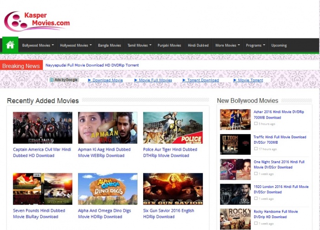Click the Movie Full Movies ad link
This screenshot has height=230, width=320.
155,80
